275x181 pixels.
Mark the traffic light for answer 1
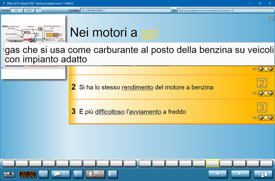(x=266, y=69)
